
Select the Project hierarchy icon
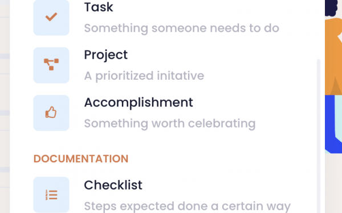pyautogui.click(x=51, y=65)
